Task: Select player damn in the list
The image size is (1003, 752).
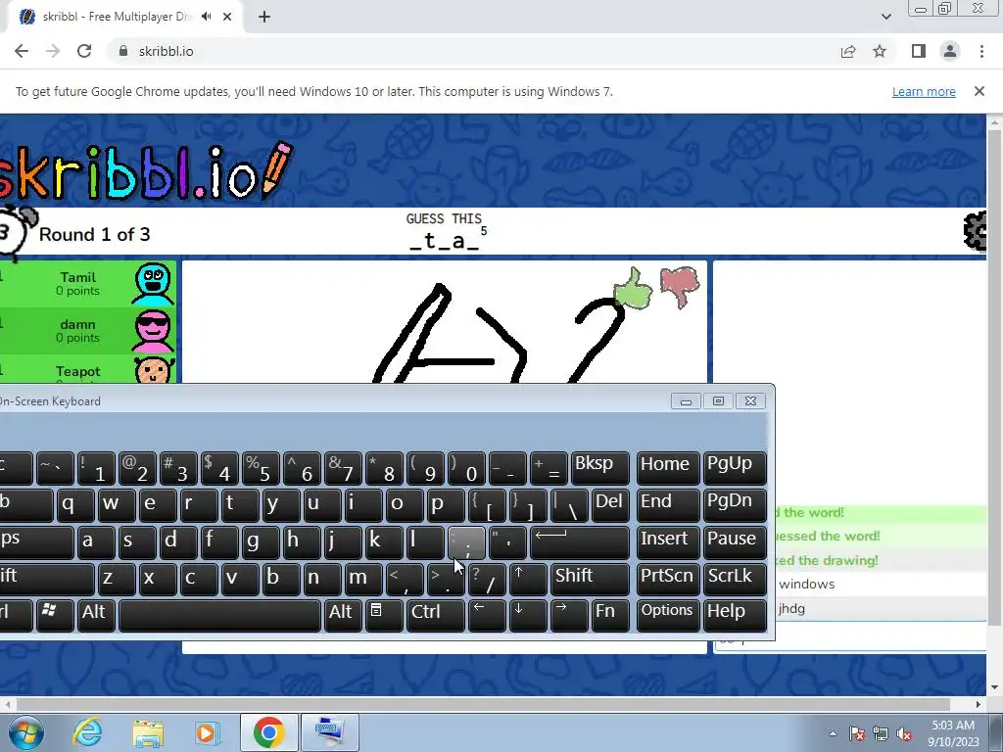Action: [x=87, y=331]
